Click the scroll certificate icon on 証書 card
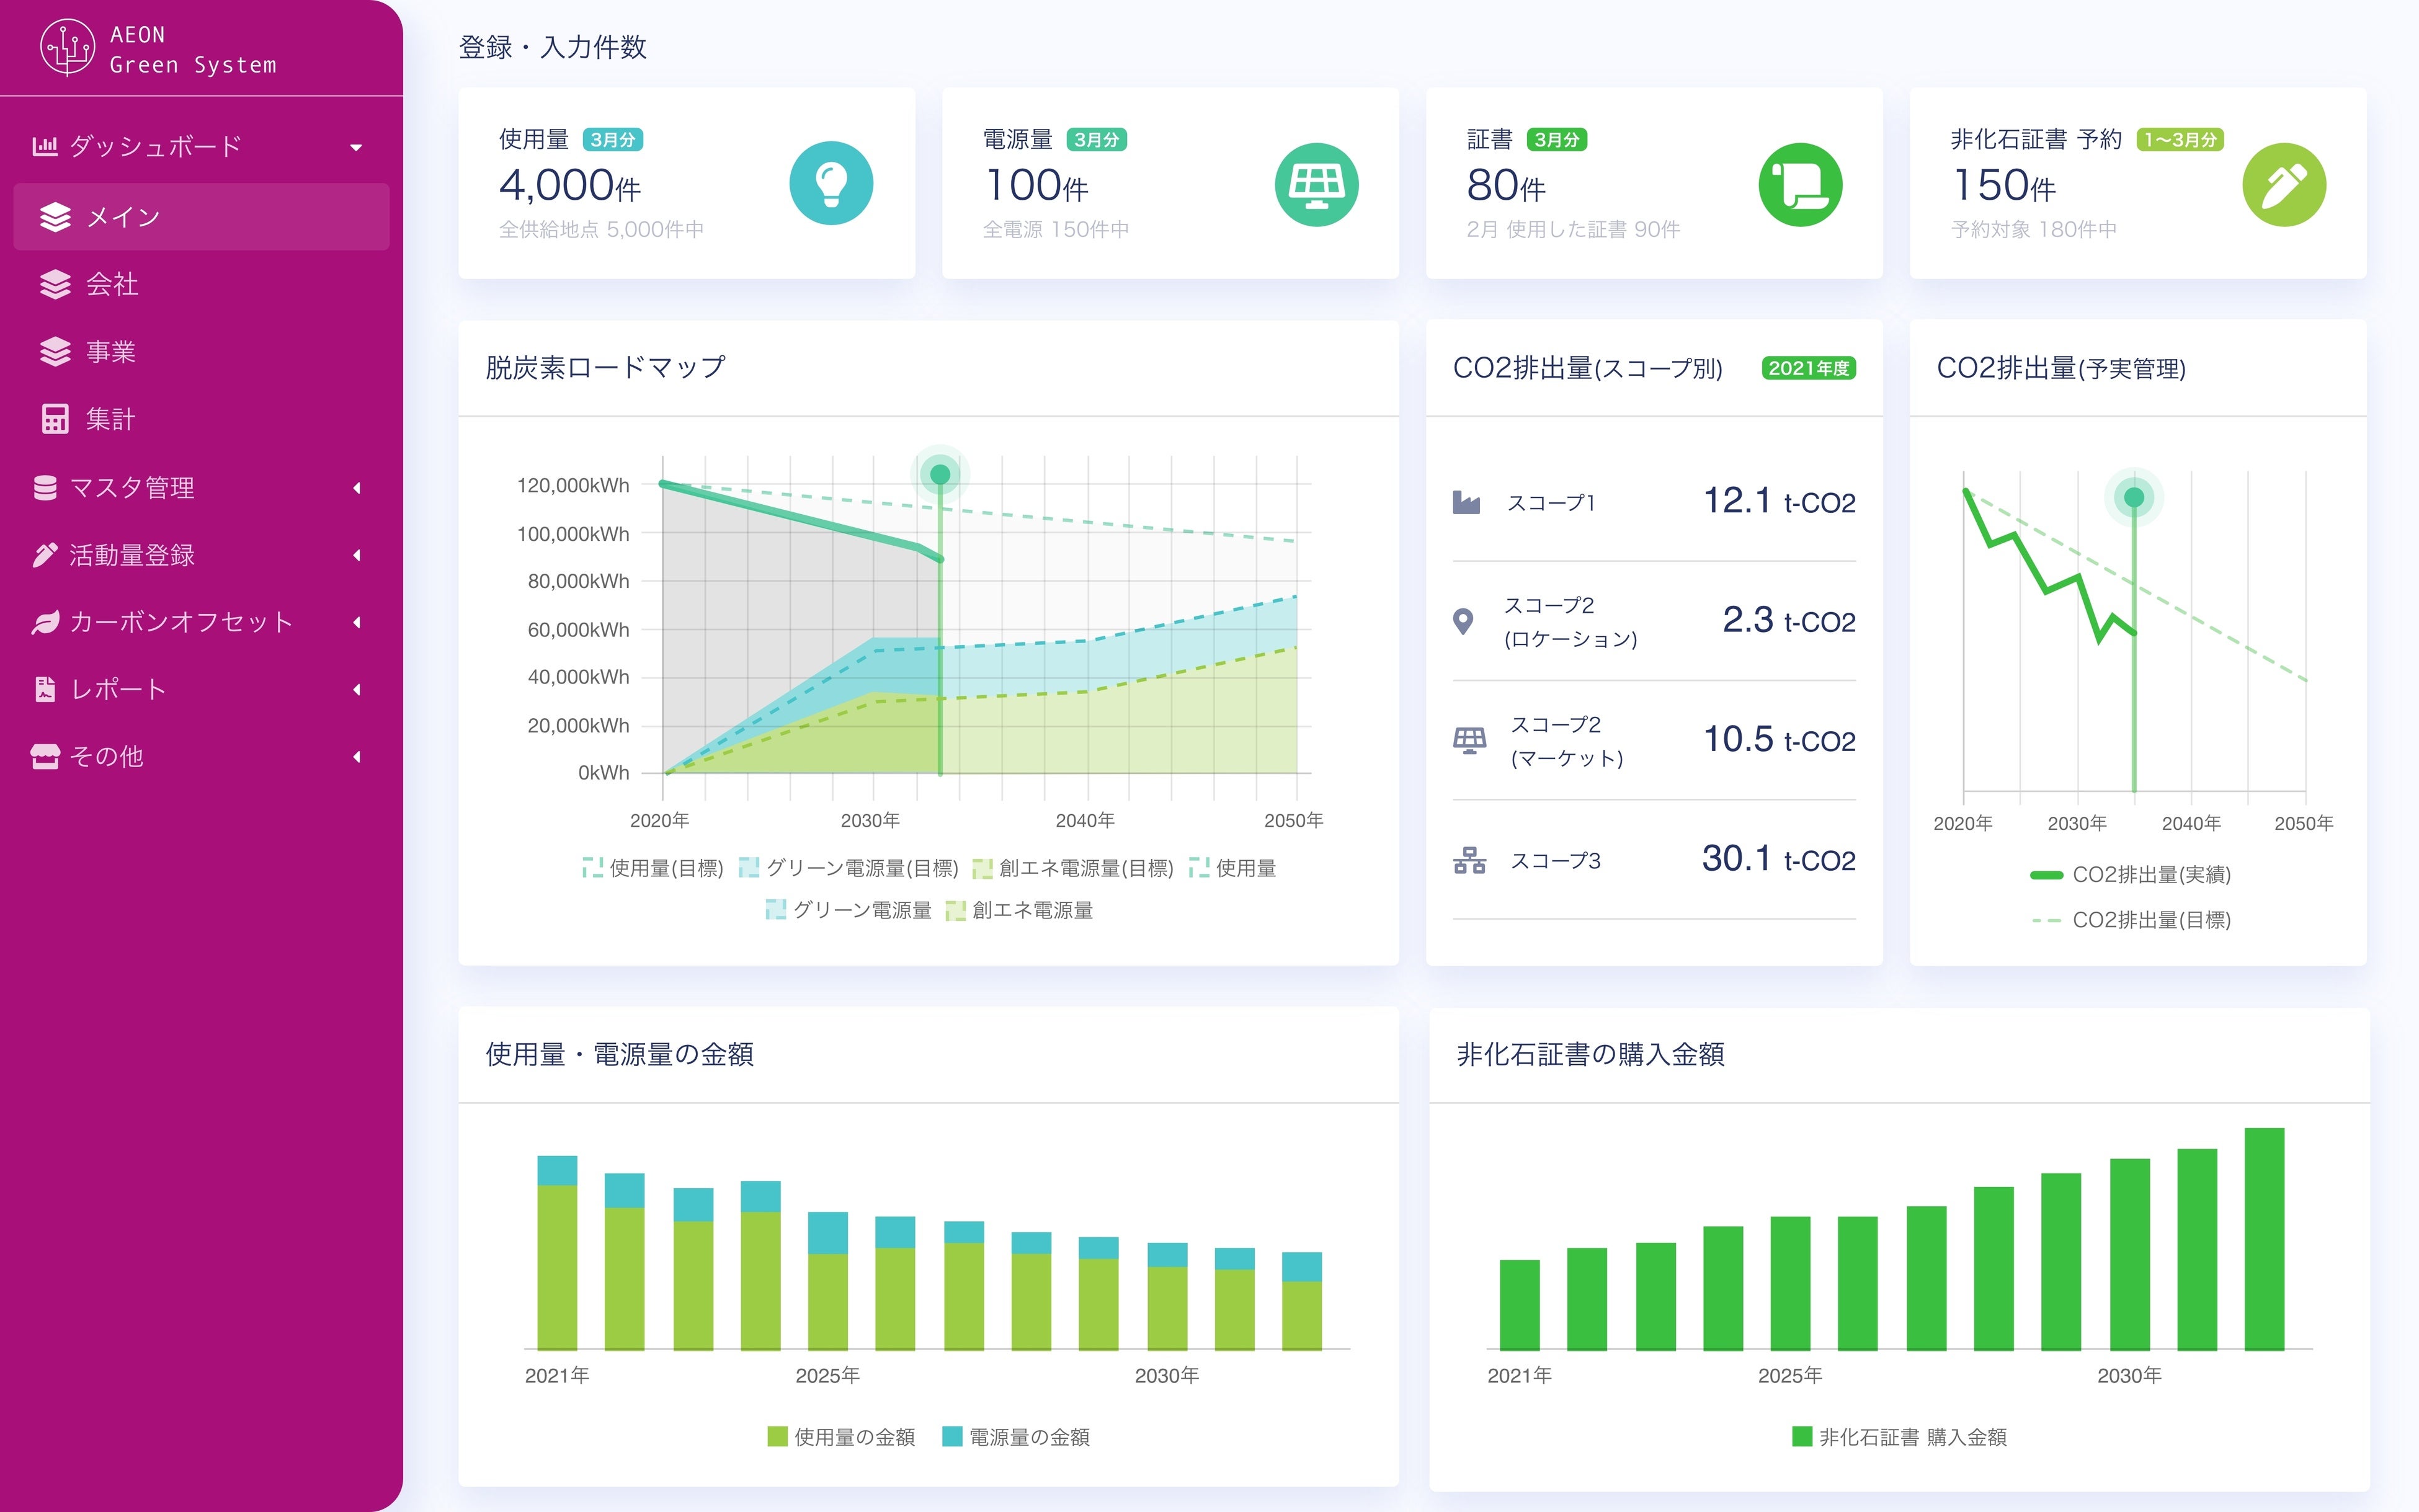This screenshot has width=2419, height=1512. pyautogui.click(x=1800, y=184)
